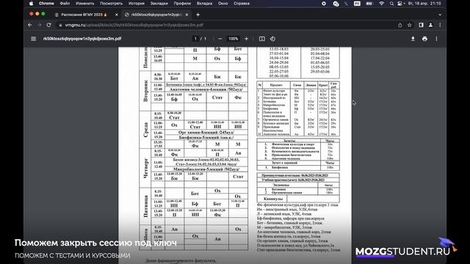470x264 pixels.
Task: Go forward to next page
Action: point(39,25)
